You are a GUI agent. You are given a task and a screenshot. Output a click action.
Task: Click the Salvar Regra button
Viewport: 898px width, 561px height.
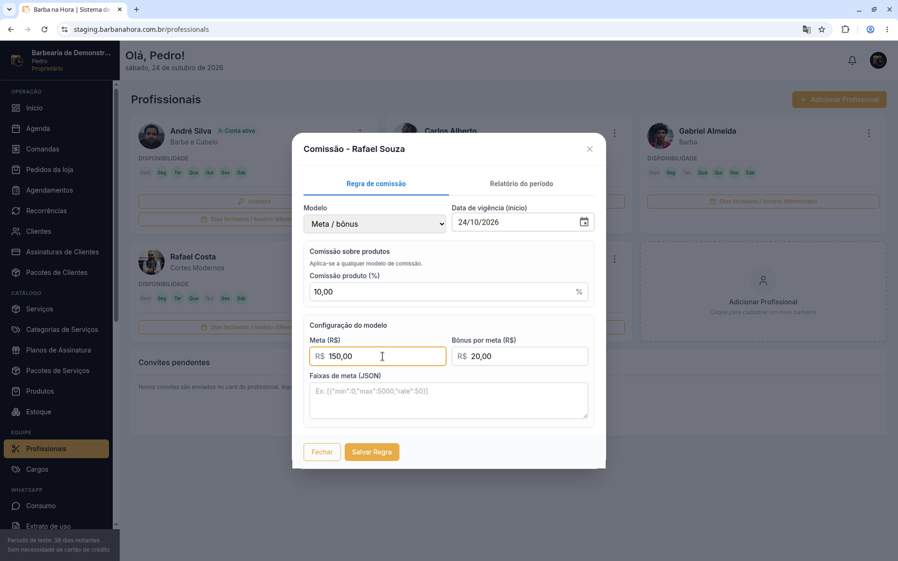372,452
